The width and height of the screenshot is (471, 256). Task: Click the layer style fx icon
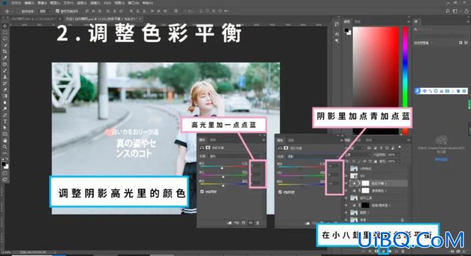click(x=370, y=251)
